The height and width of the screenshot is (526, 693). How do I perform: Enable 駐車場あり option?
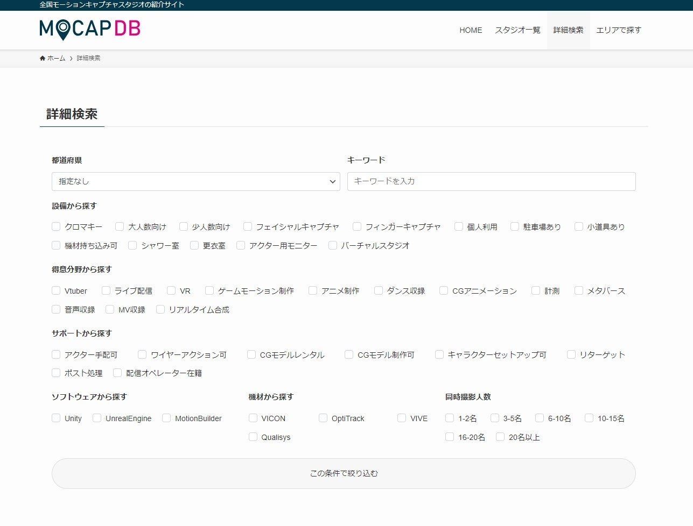pyautogui.click(x=515, y=226)
